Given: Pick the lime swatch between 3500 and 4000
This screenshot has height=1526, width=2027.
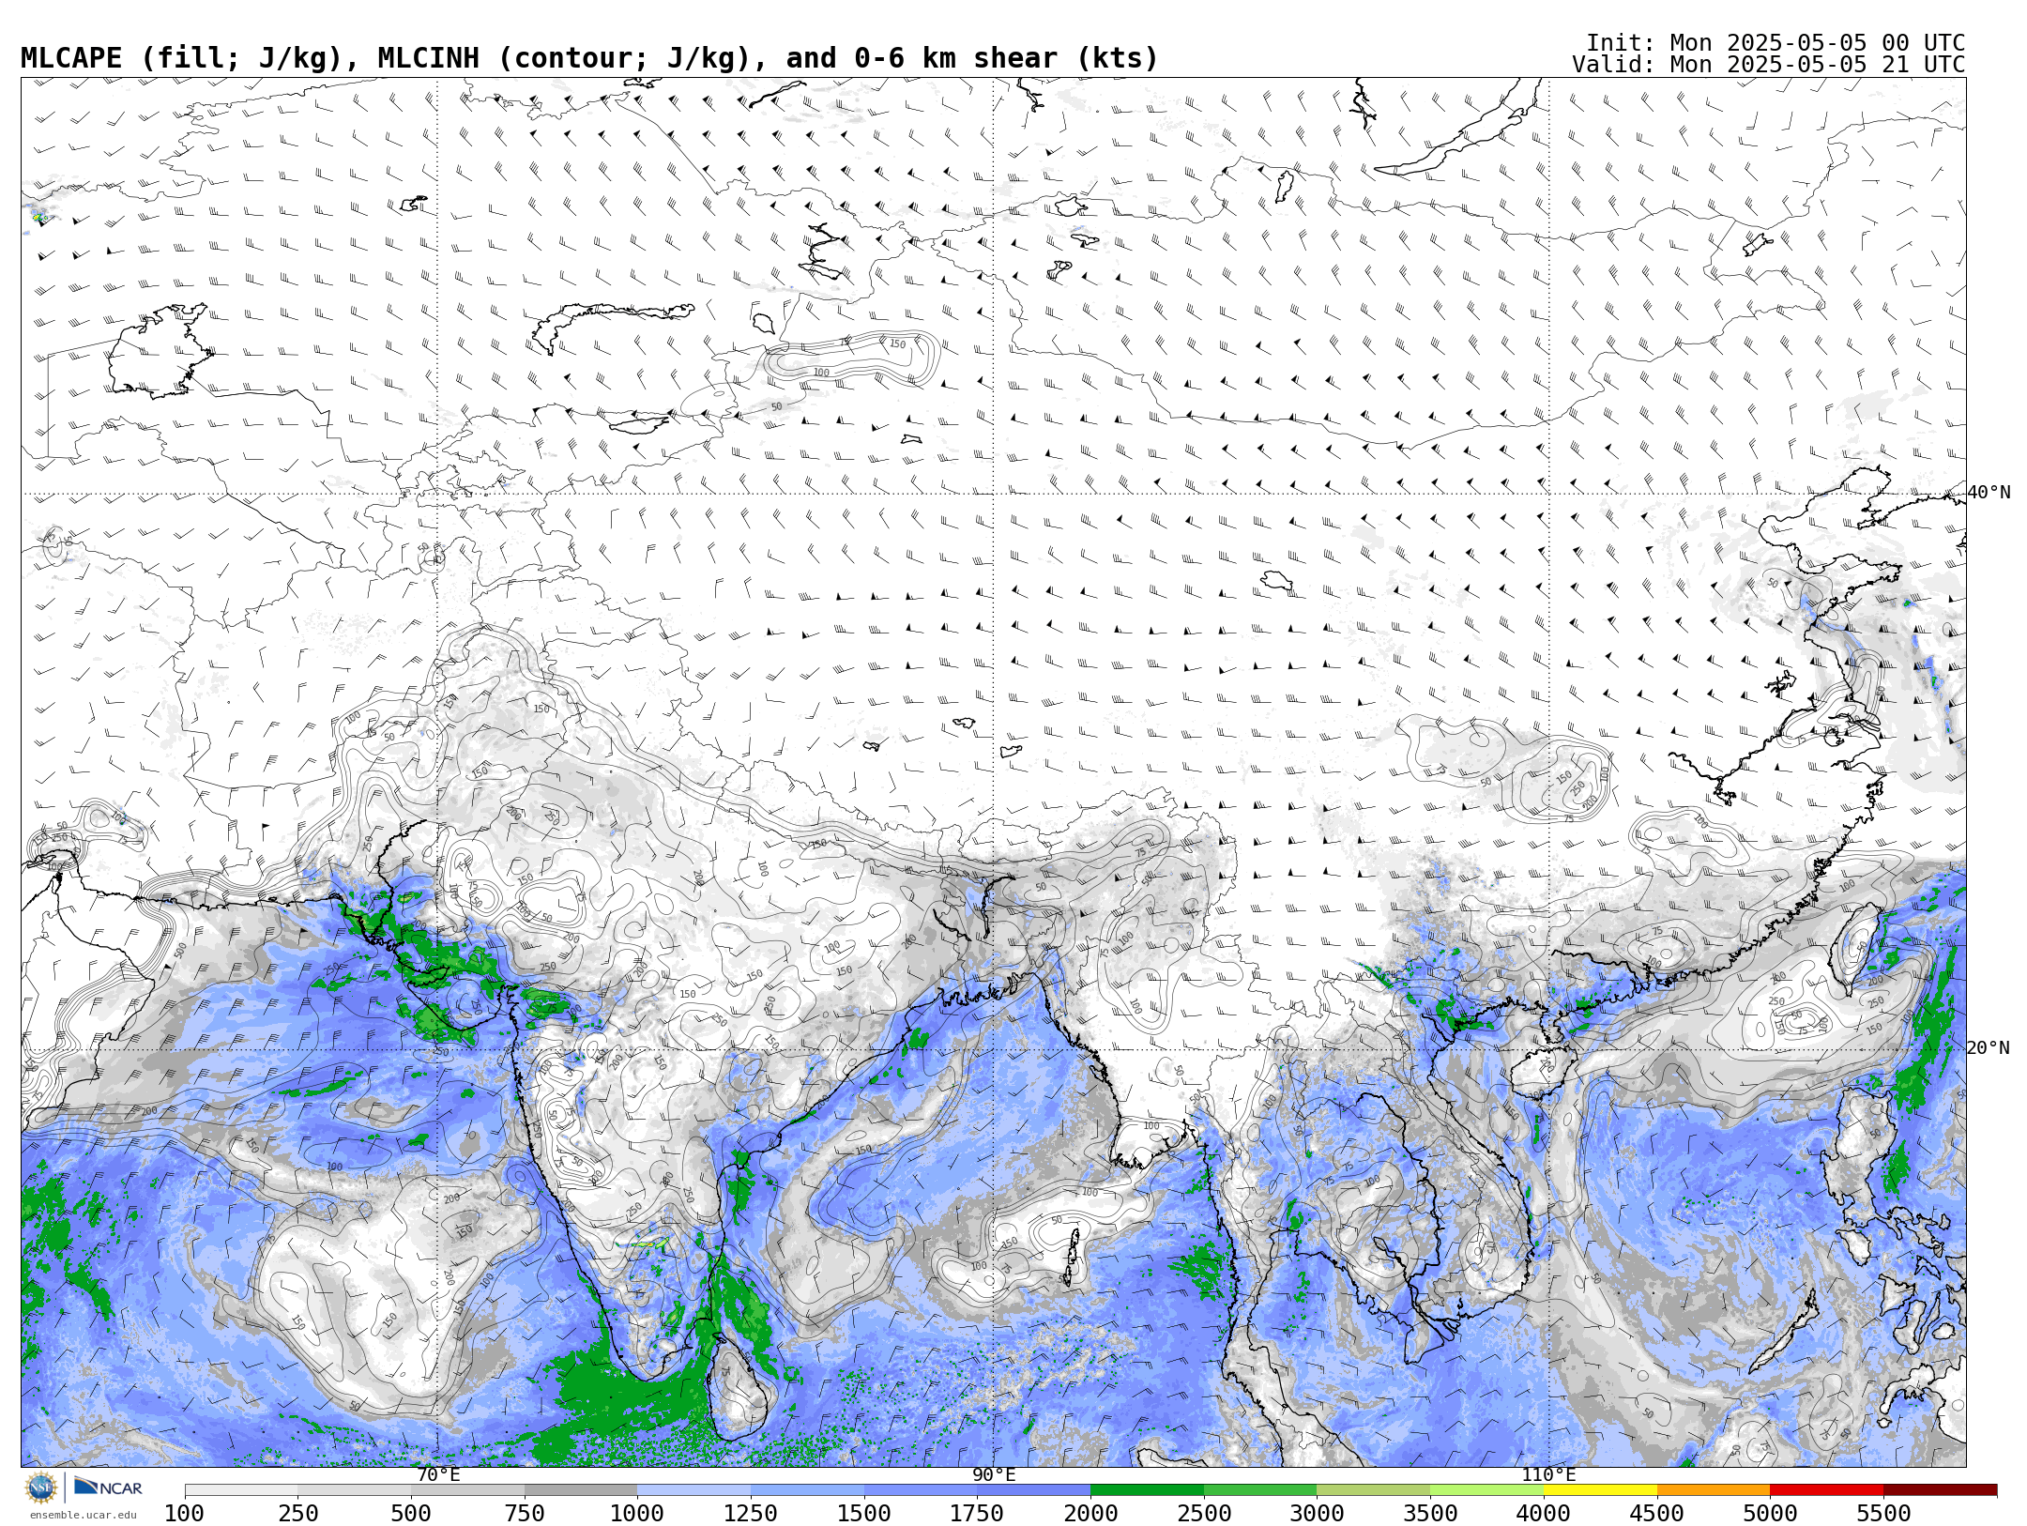Looking at the screenshot, I should pos(1486,1490).
